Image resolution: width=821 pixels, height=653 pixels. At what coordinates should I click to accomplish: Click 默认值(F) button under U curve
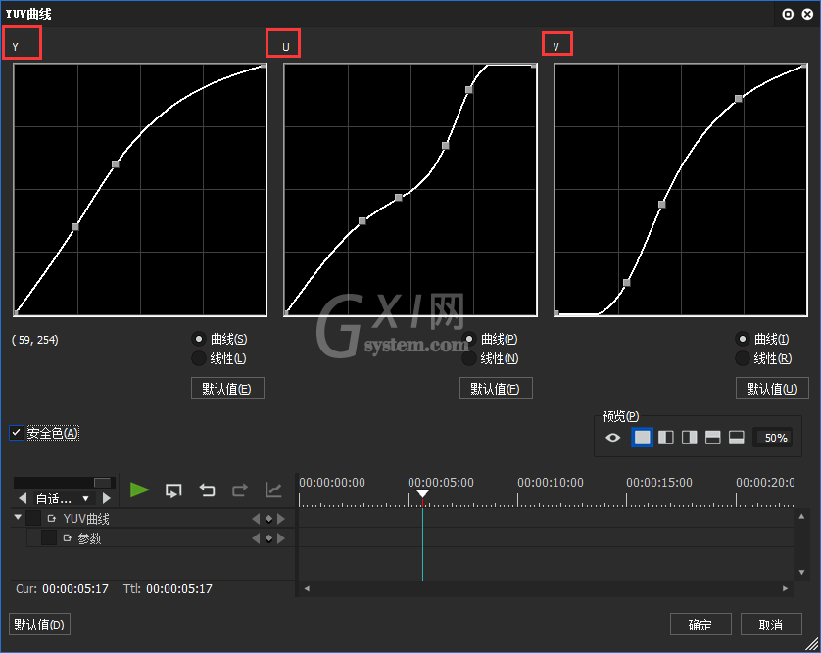pyautogui.click(x=496, y=389)
